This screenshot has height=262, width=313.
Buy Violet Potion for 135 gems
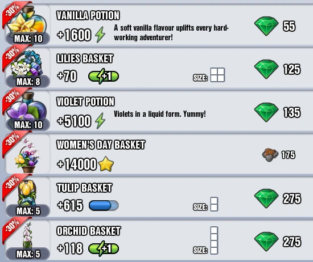(x=278, y=112)
